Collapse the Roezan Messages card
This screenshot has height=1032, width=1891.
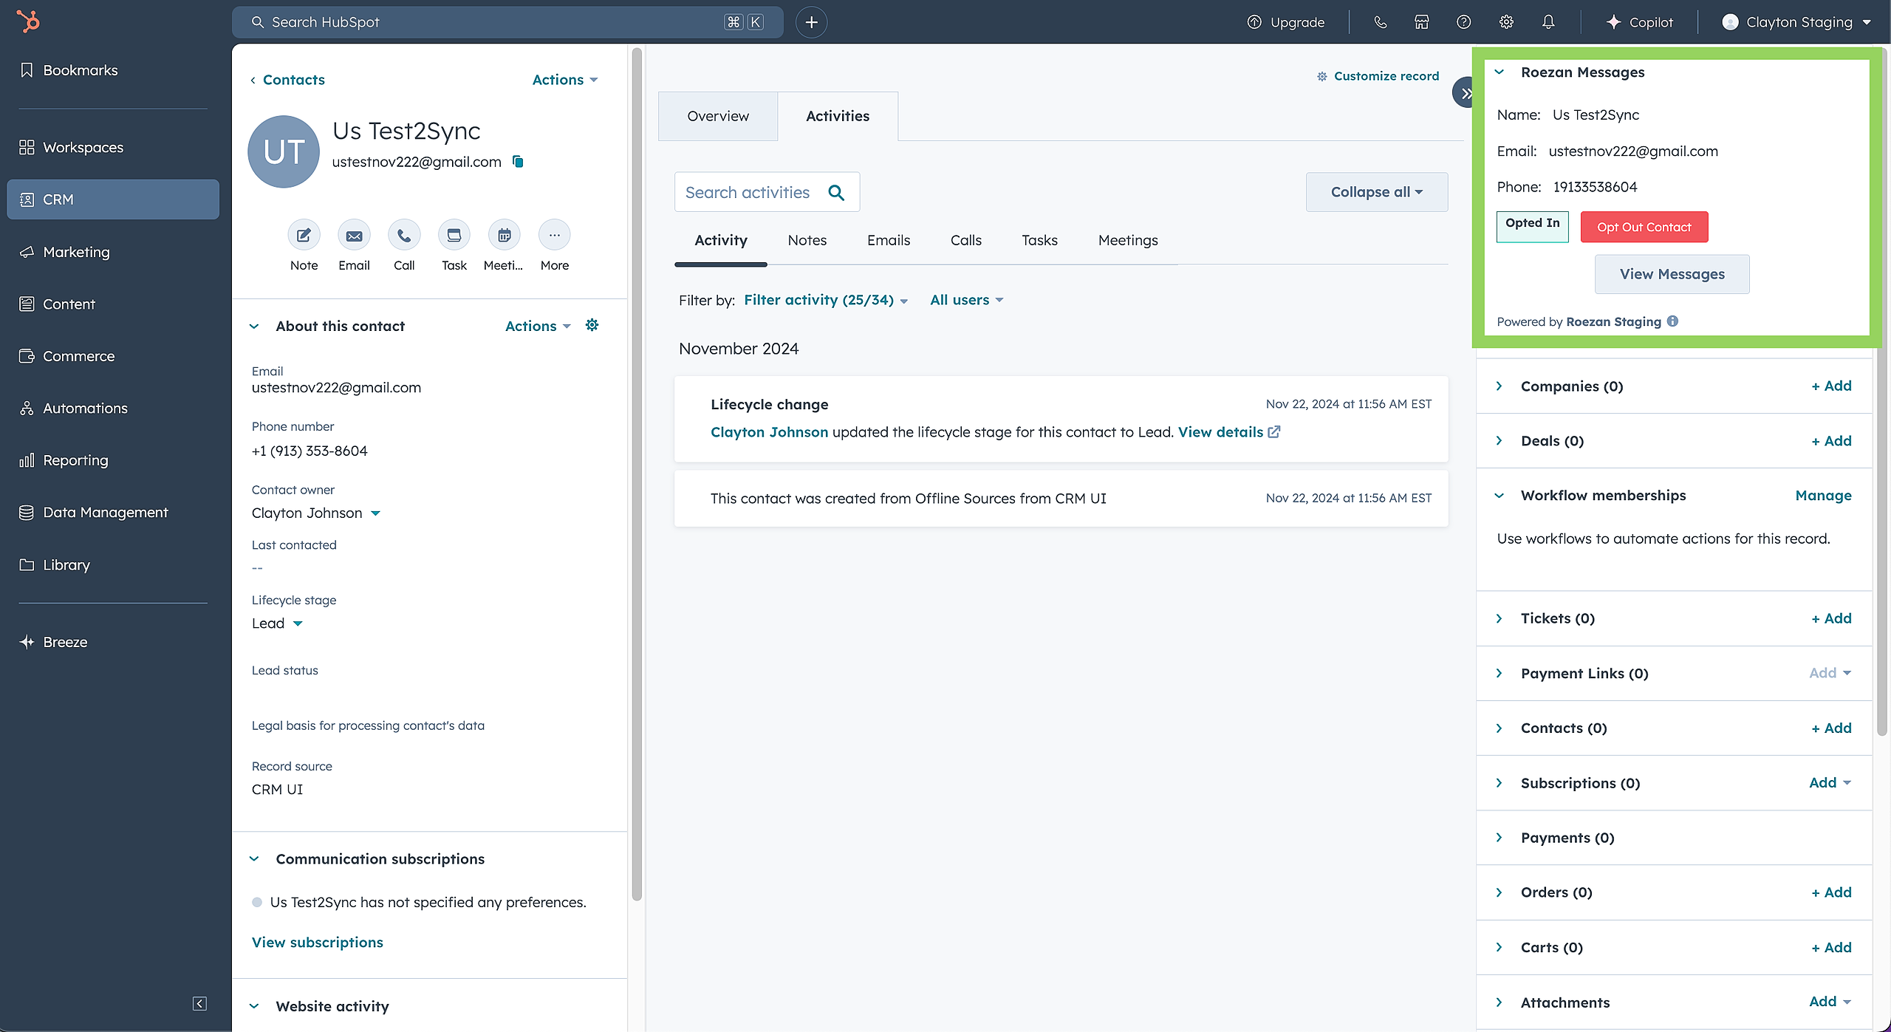click(x=1500, y=72)
